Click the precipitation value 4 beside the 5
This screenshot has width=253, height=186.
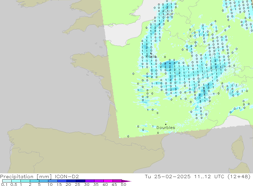[170, 64]
